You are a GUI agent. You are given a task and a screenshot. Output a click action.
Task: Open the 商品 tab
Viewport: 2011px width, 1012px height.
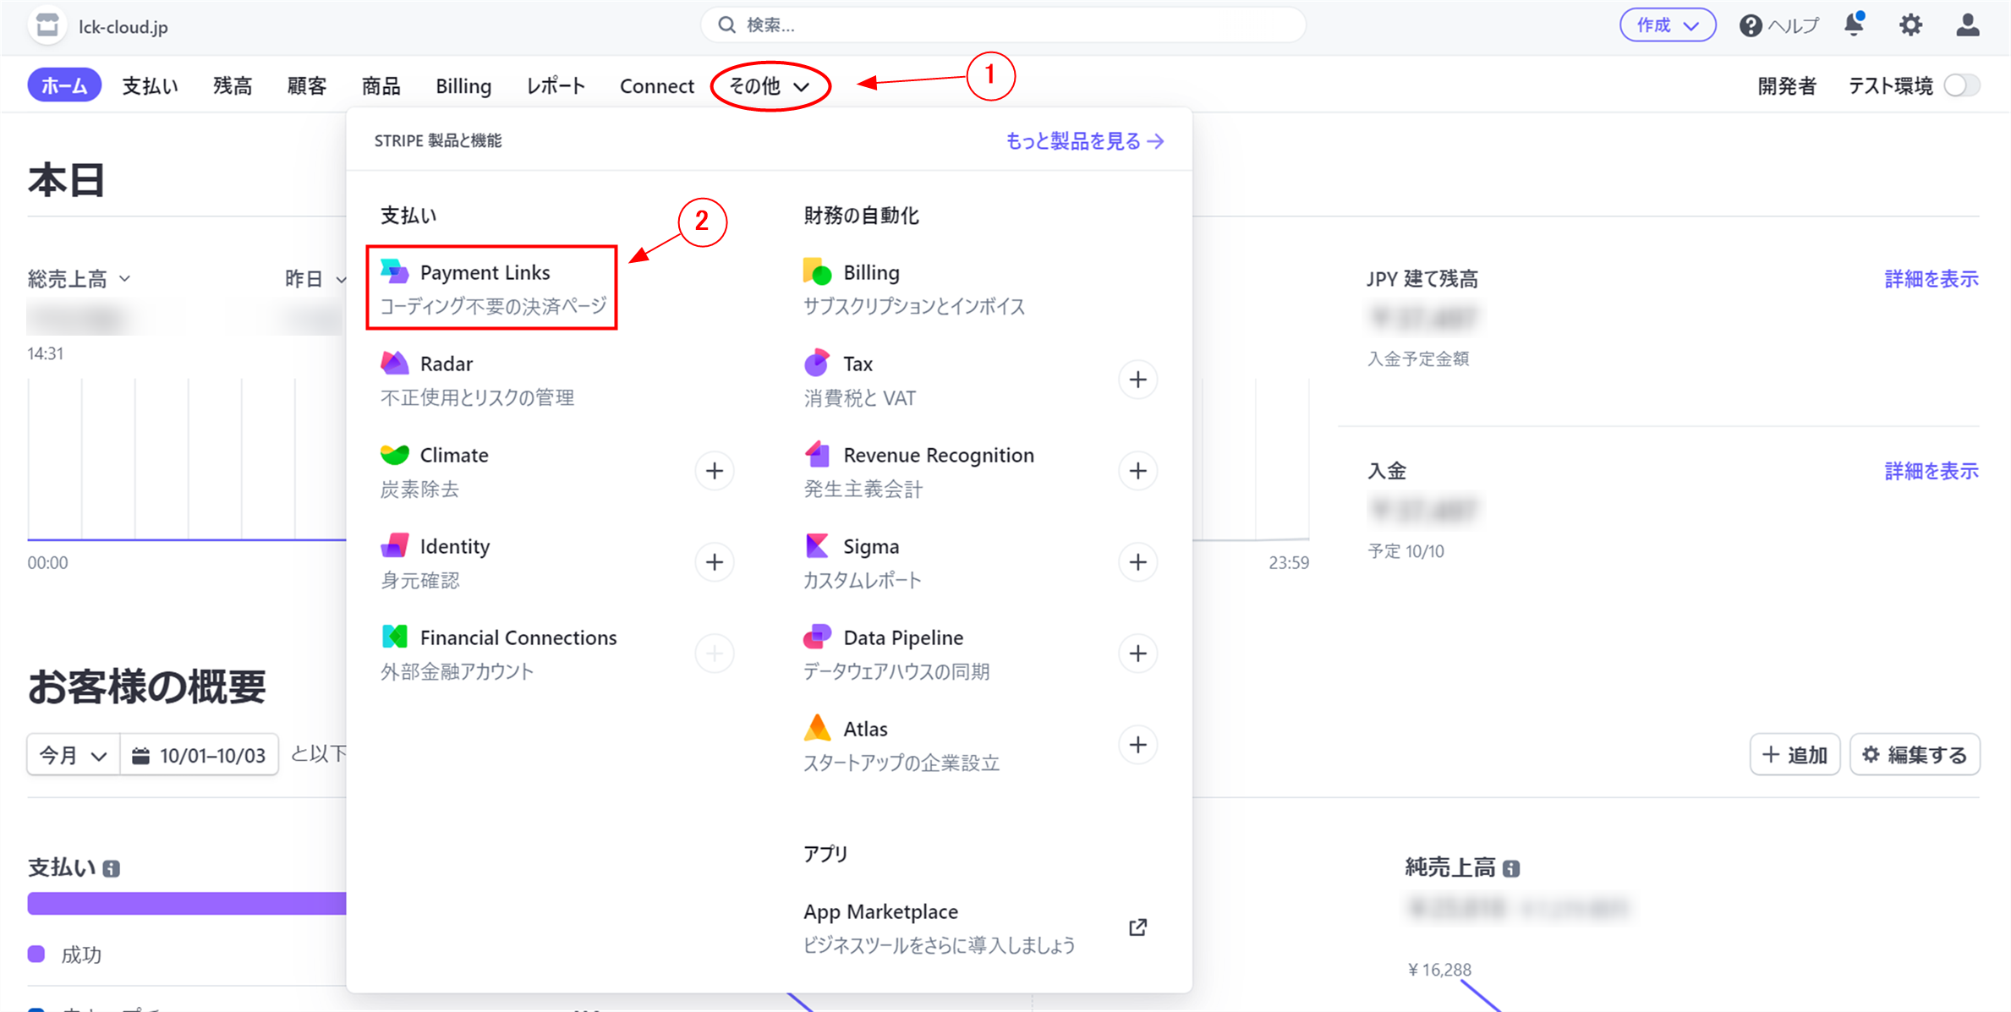381,85
